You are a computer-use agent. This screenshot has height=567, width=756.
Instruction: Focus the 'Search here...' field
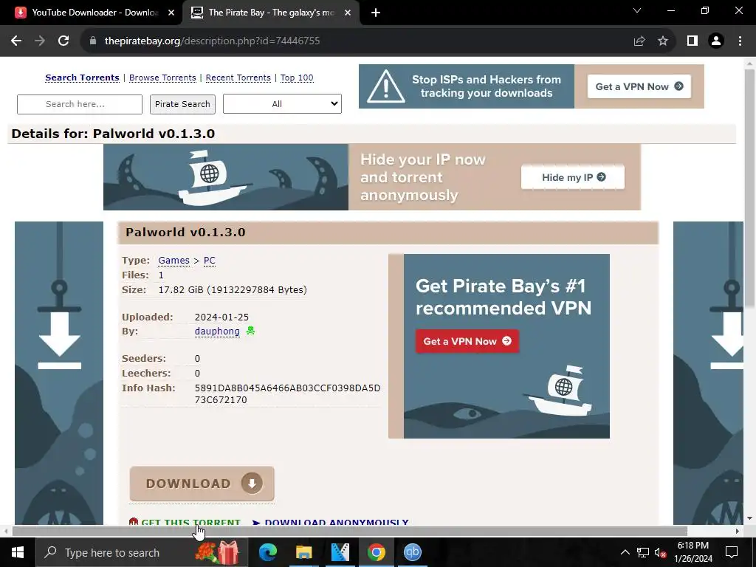coord(80,104)
